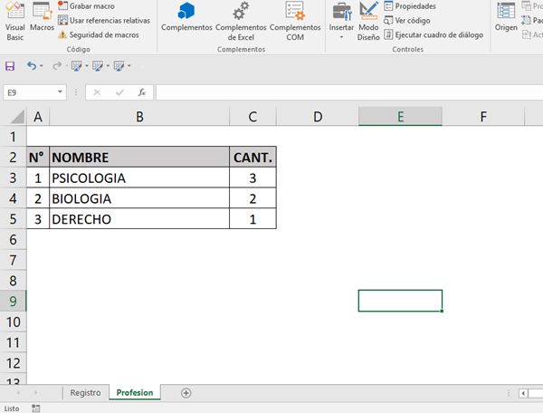Click into the formula bar
Image resolution: width=543 pixels, height=413 pixels.
tap(349, 92)
